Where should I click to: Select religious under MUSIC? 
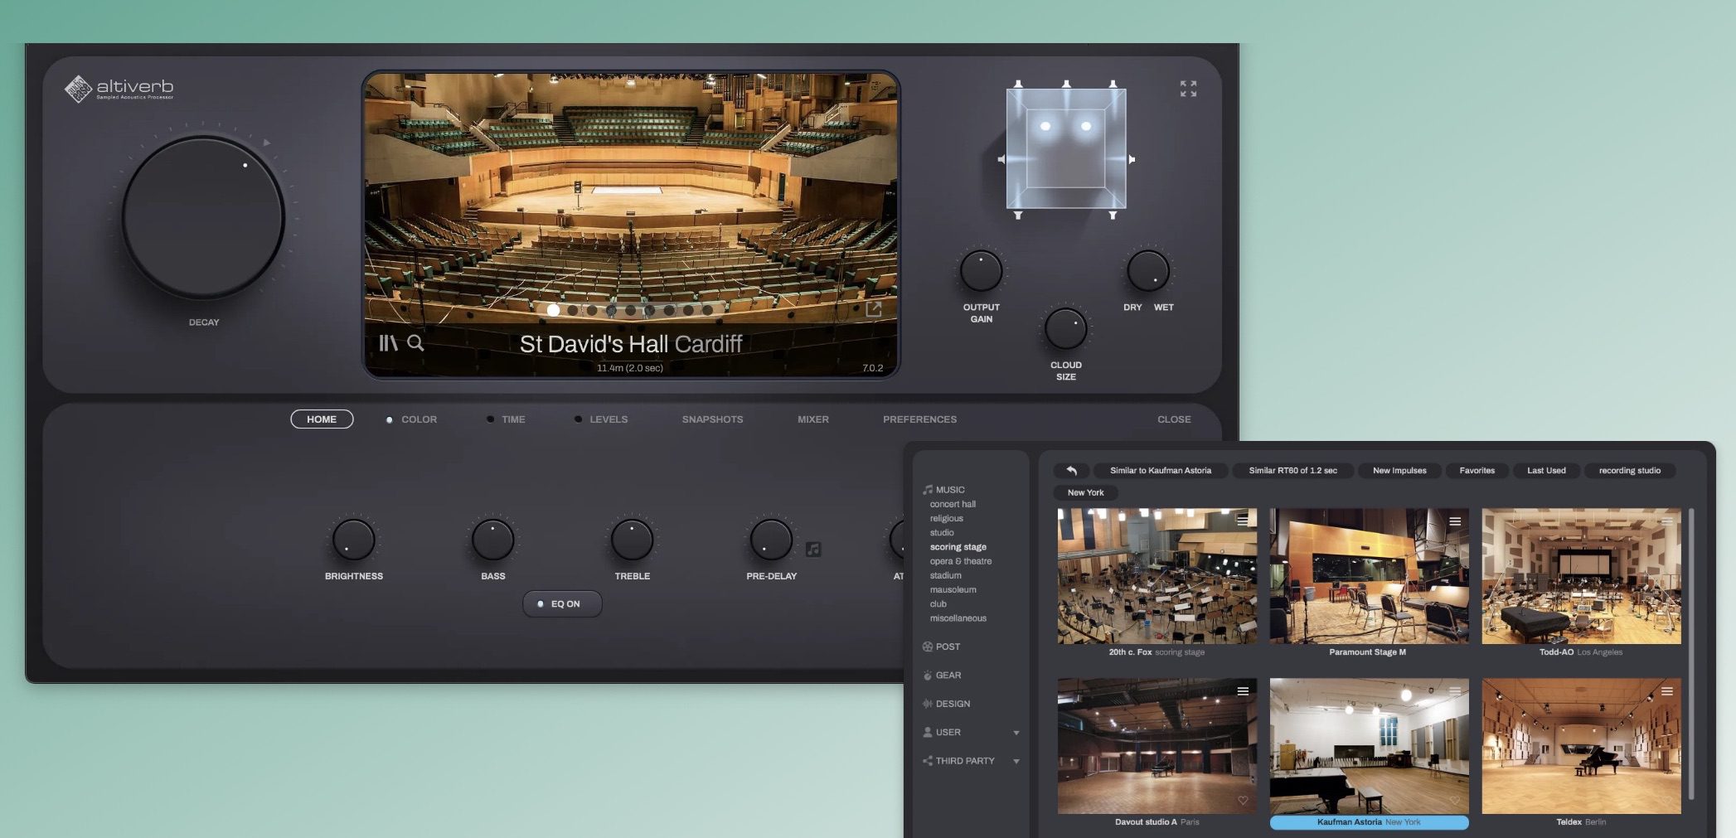tap(946, 518)
